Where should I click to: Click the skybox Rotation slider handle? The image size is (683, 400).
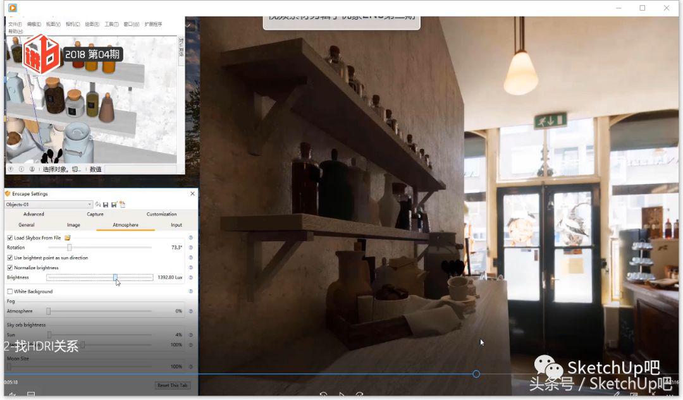(x=69, y=248)
